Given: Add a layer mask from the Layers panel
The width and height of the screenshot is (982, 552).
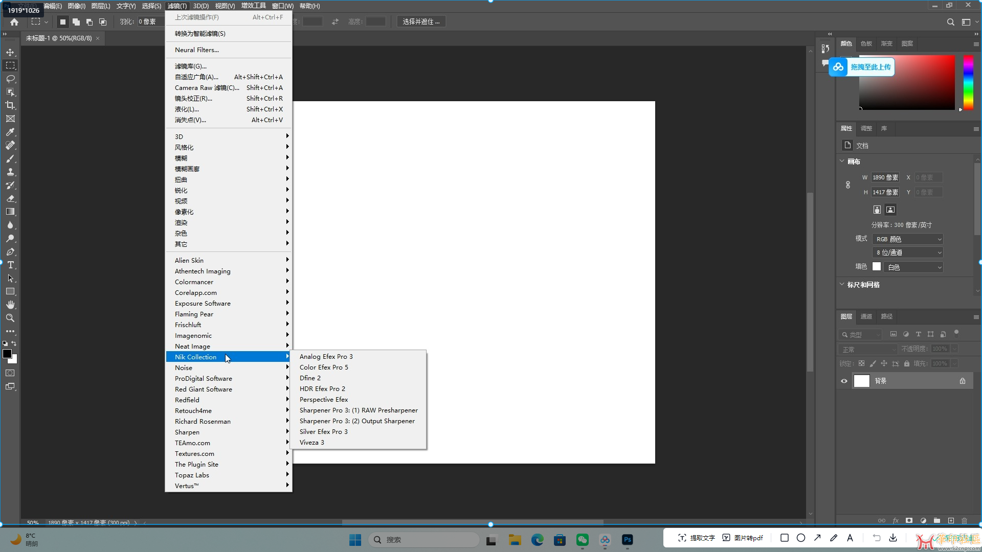Looking at the screenshot, I should [909, 520].
